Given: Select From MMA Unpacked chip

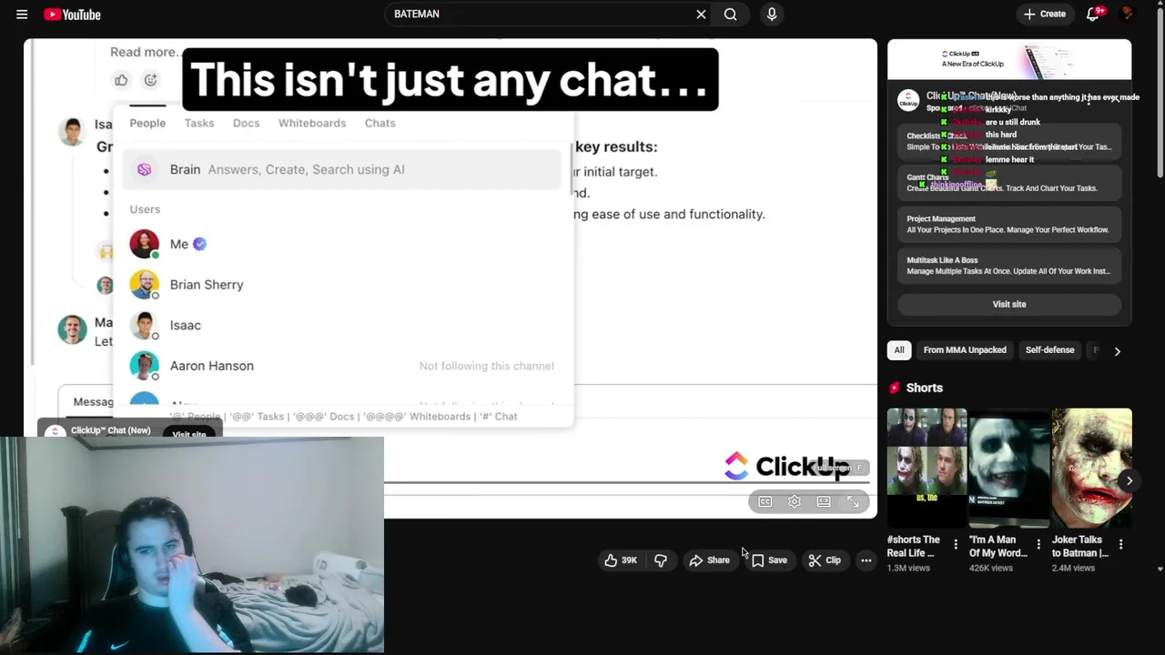Looking at the screenshot, I should (x=965, y=350).
